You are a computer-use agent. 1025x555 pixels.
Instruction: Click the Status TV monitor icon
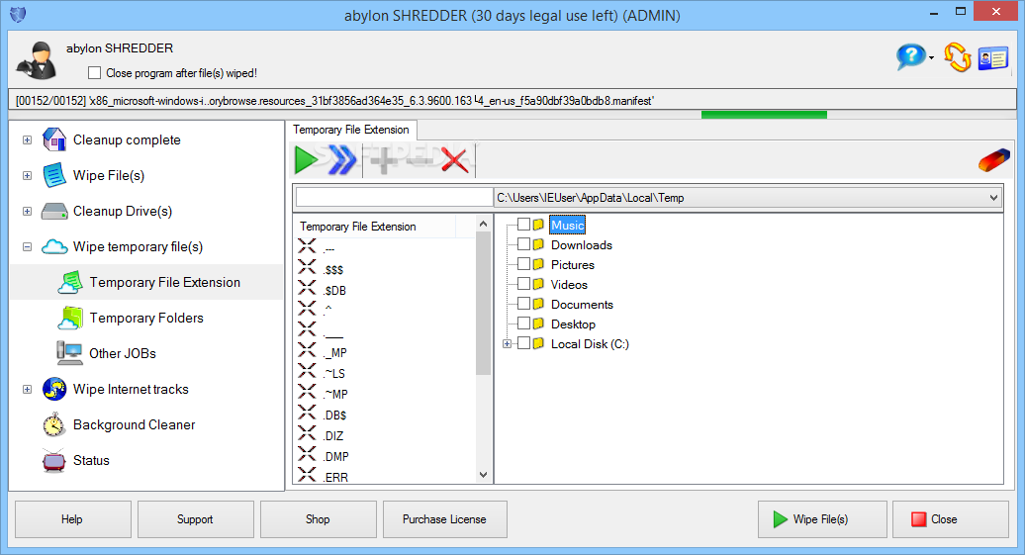coord(54,460)
